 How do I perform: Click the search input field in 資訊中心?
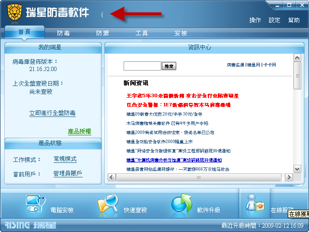coord(142,66)
